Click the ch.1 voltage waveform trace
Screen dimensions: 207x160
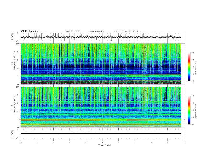tap(101, 37)
